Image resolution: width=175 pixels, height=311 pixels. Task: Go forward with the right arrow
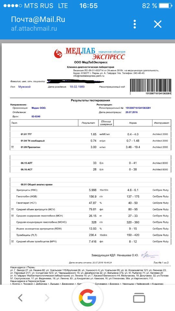47,298
